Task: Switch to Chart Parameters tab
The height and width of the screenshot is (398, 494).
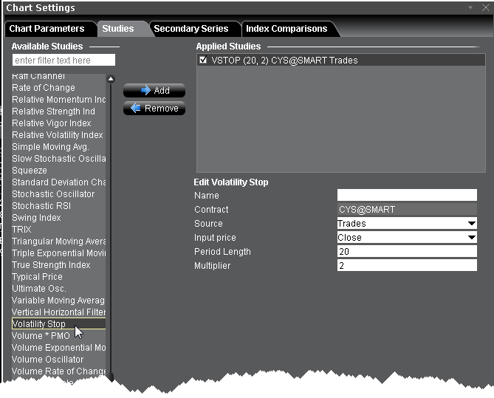Action: pos(47,29)
